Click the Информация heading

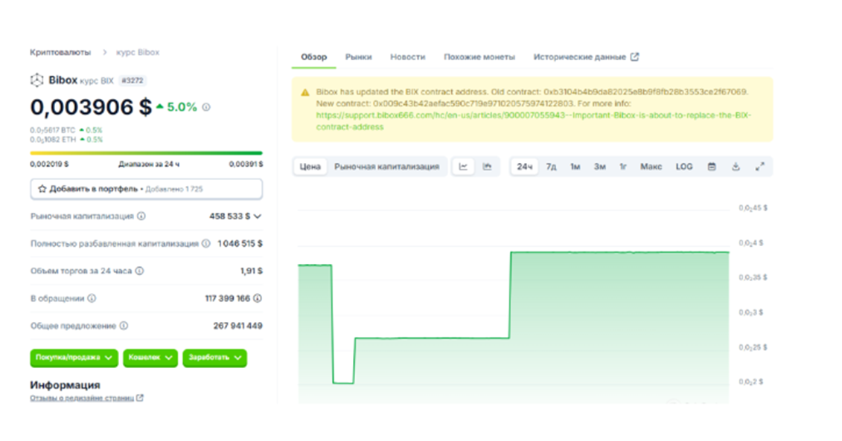(65, 385)
